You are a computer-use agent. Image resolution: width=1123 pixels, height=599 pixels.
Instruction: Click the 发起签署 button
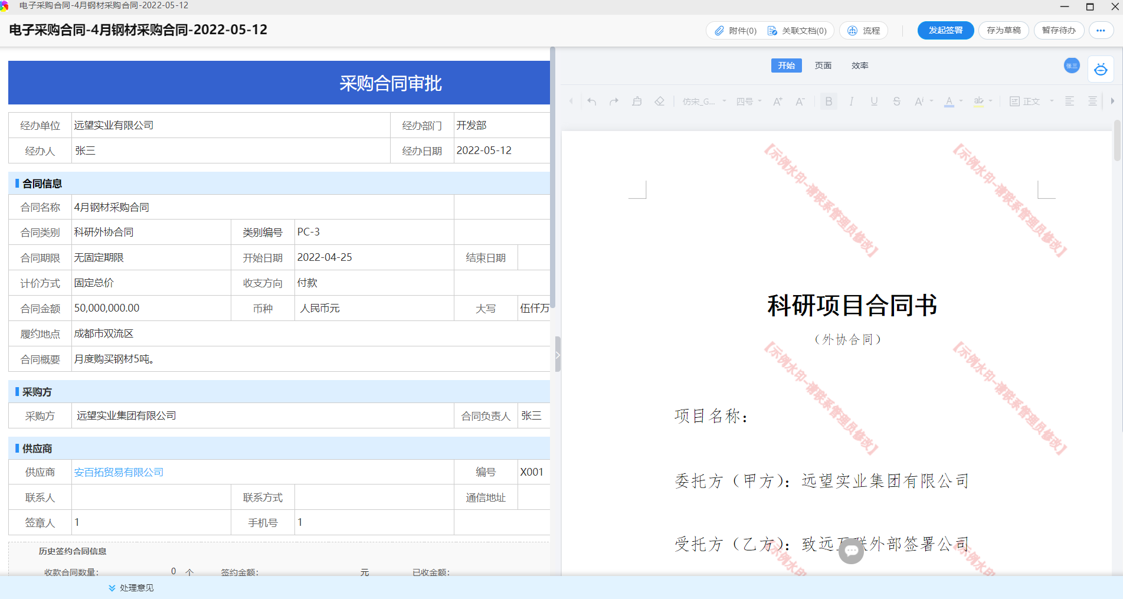click(x=945, y=30)
